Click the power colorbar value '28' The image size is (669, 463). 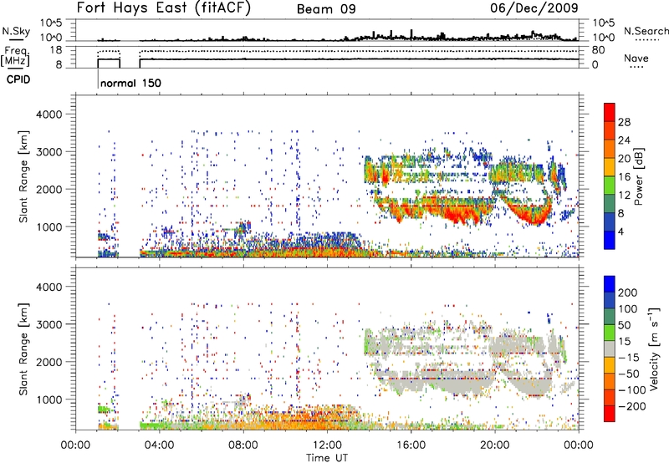[x=624, y=122]
